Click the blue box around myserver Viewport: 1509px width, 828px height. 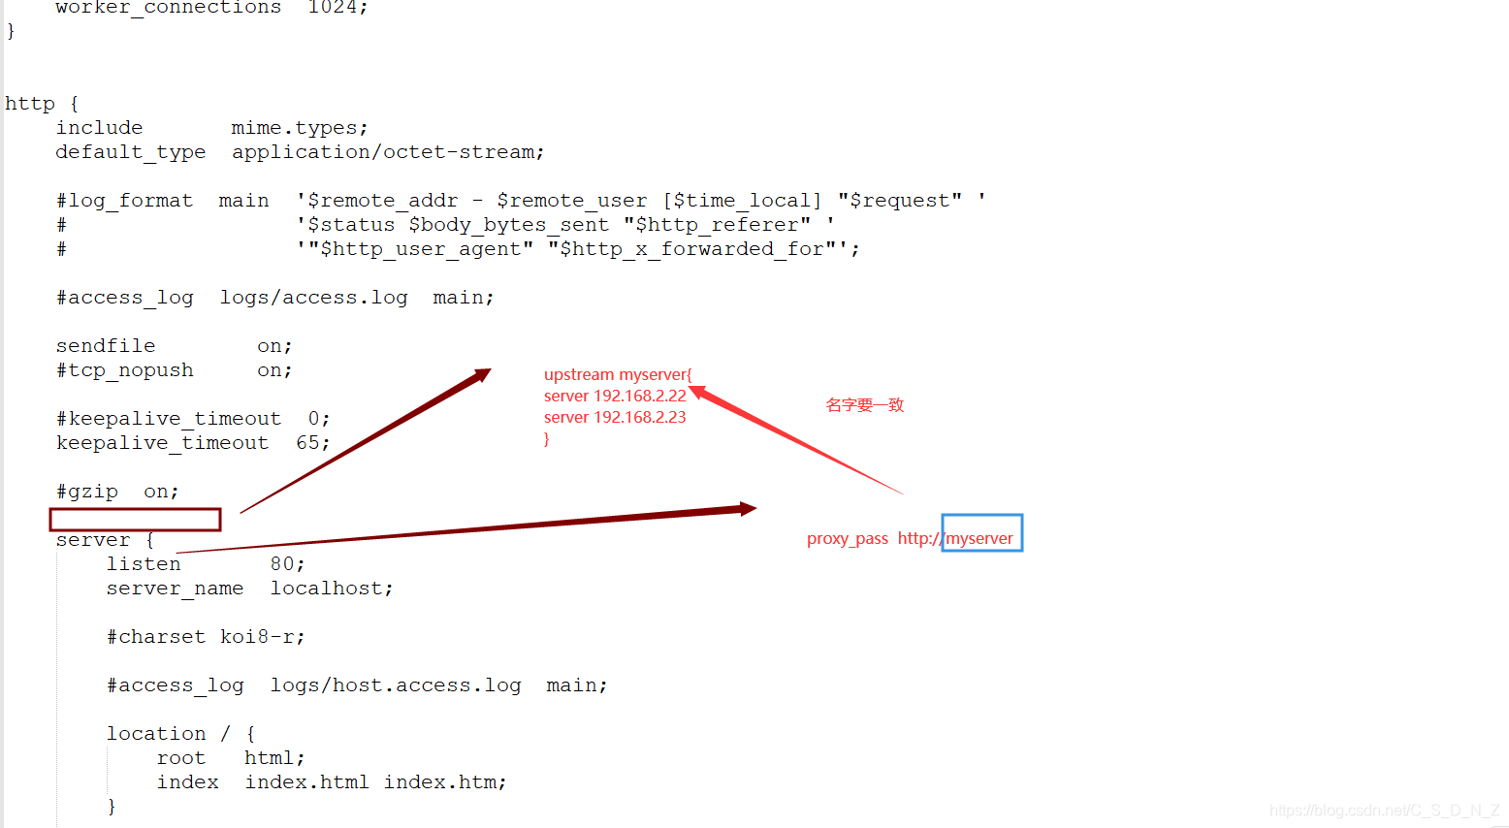click(981, 533)
